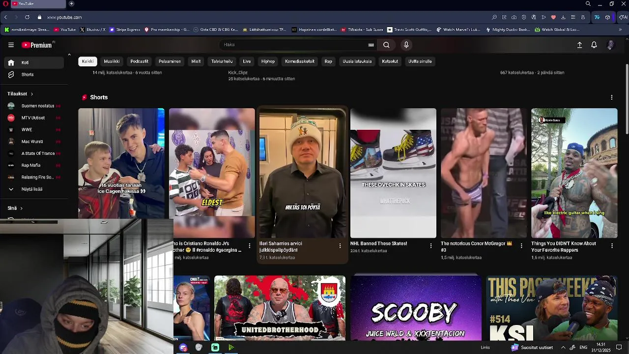Open the YouTube guide hamburger menu
The height and width of the screenshot is (354, 629).
point(11,45)
